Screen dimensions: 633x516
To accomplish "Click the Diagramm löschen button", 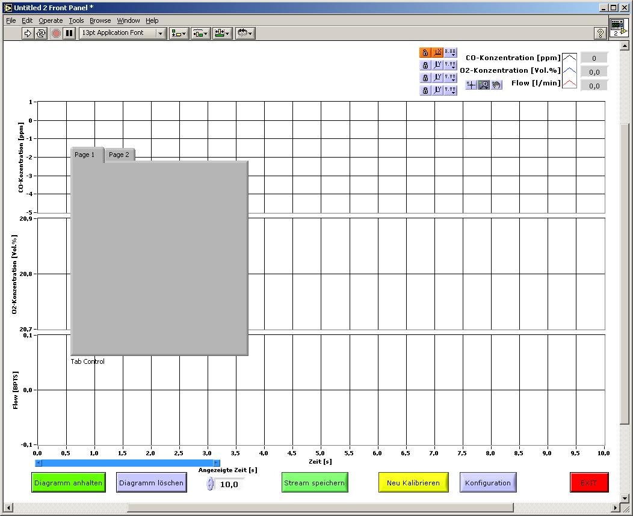I will (x=152, y=482).
